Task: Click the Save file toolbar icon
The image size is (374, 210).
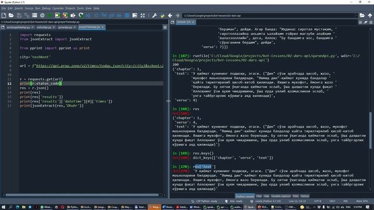Action: tap(19, 16)
